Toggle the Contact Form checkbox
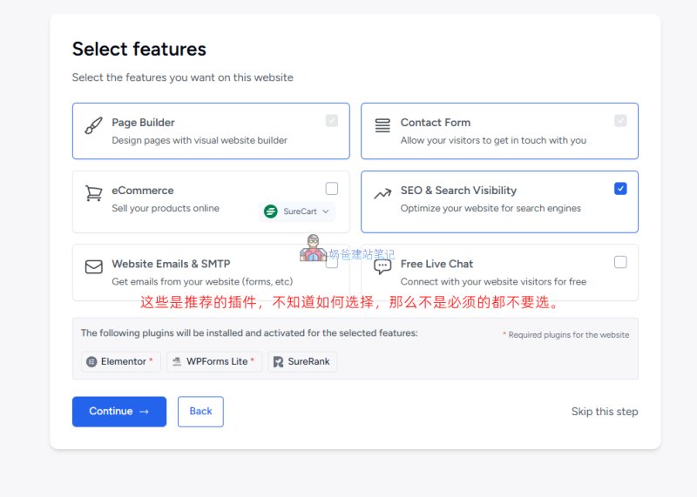 620,121
